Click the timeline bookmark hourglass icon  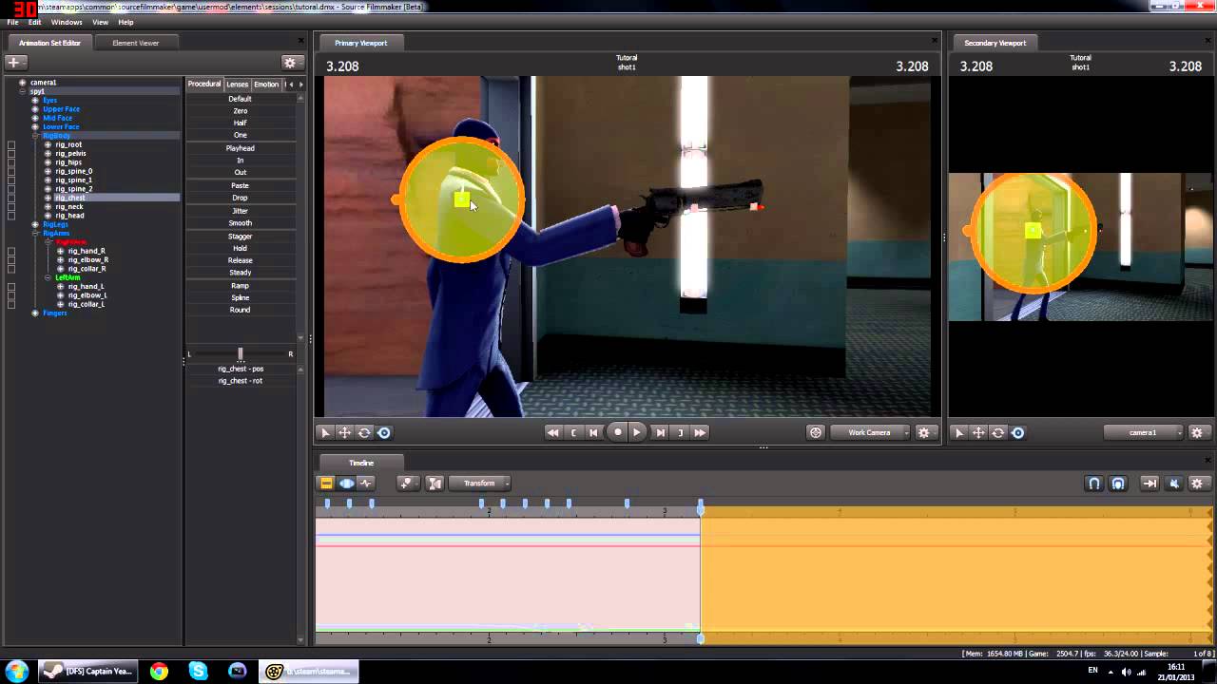click(x=435, y=484)
